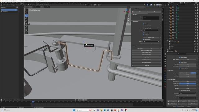199x112 pixels.
Task: Toggle the Optimize mesh checkbox
Action: 144,40
